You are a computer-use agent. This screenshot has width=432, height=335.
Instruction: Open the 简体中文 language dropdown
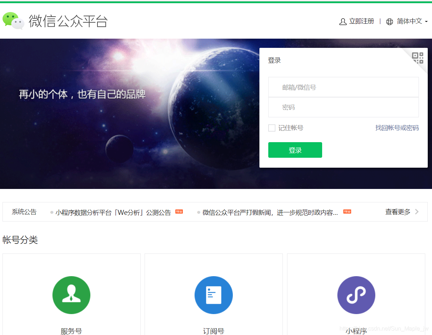tap(412, 21)
